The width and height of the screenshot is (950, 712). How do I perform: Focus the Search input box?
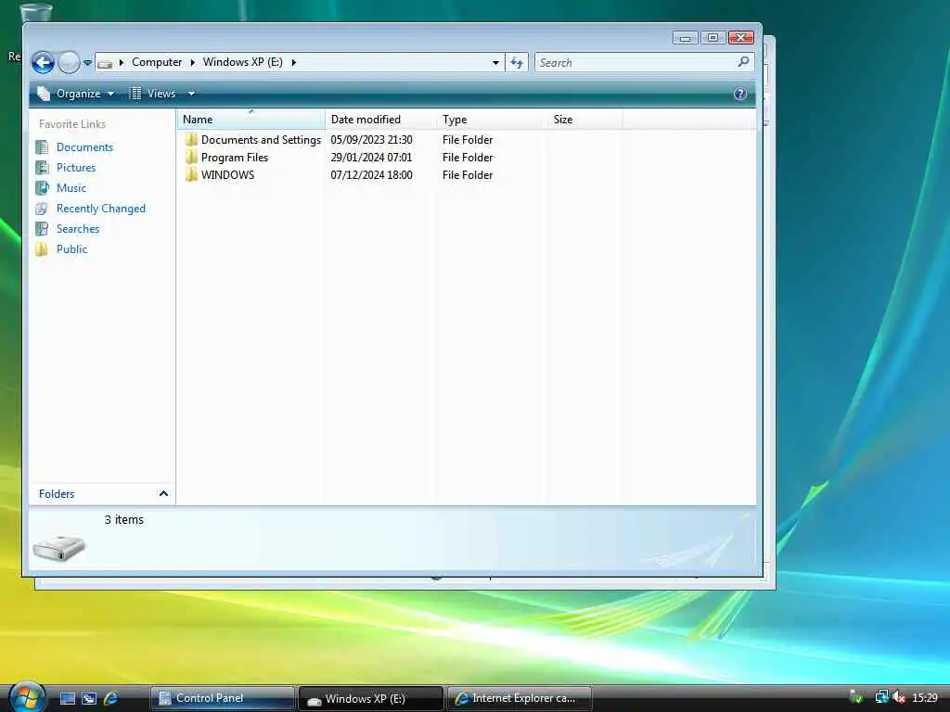point(636,62)
